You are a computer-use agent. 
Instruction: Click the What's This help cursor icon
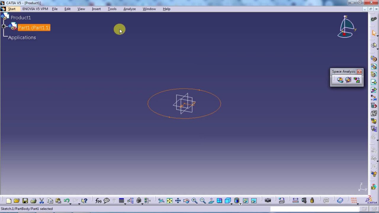click(84, 201)
